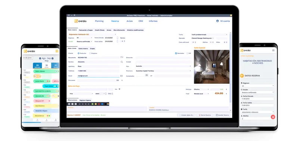Toggle underline in the Observaciones toolbar
Image resolution: width=299 pixels, height=141 pixels.
[75, 104]
